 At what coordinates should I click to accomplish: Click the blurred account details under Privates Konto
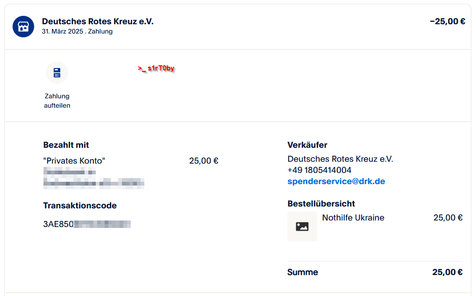click(93, 178)
